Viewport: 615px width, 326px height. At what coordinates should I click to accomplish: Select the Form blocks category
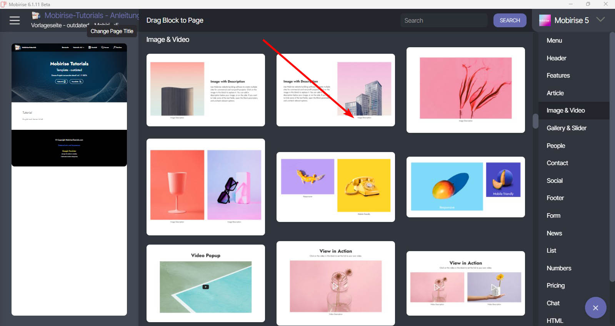point(553,215)
